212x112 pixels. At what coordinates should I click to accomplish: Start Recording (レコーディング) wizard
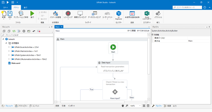pos(68,14)
